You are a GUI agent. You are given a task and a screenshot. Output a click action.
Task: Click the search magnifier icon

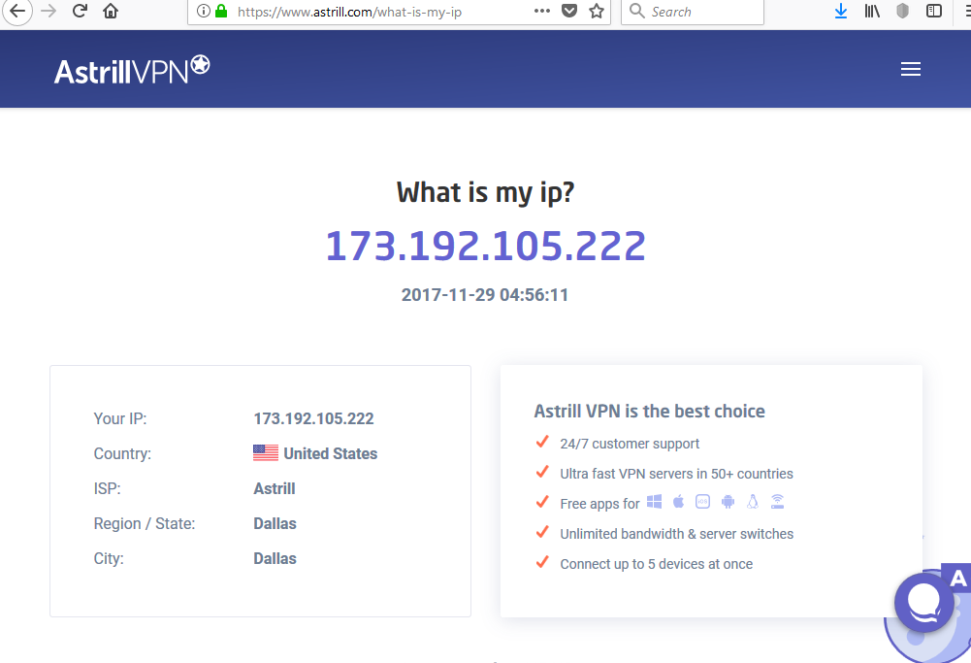pos(636,11)
